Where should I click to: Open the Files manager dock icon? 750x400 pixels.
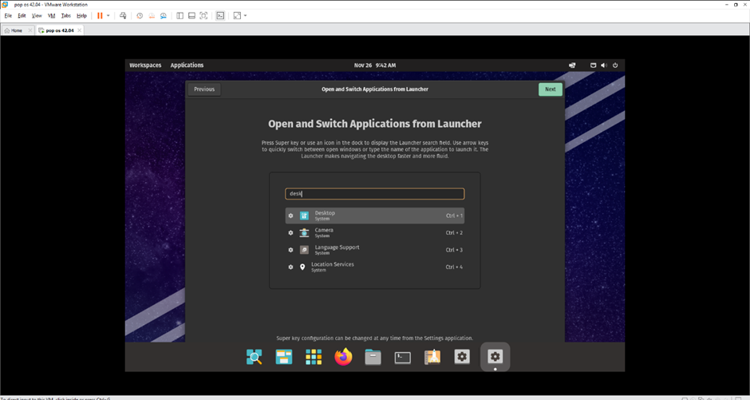(x=373, y=357)
